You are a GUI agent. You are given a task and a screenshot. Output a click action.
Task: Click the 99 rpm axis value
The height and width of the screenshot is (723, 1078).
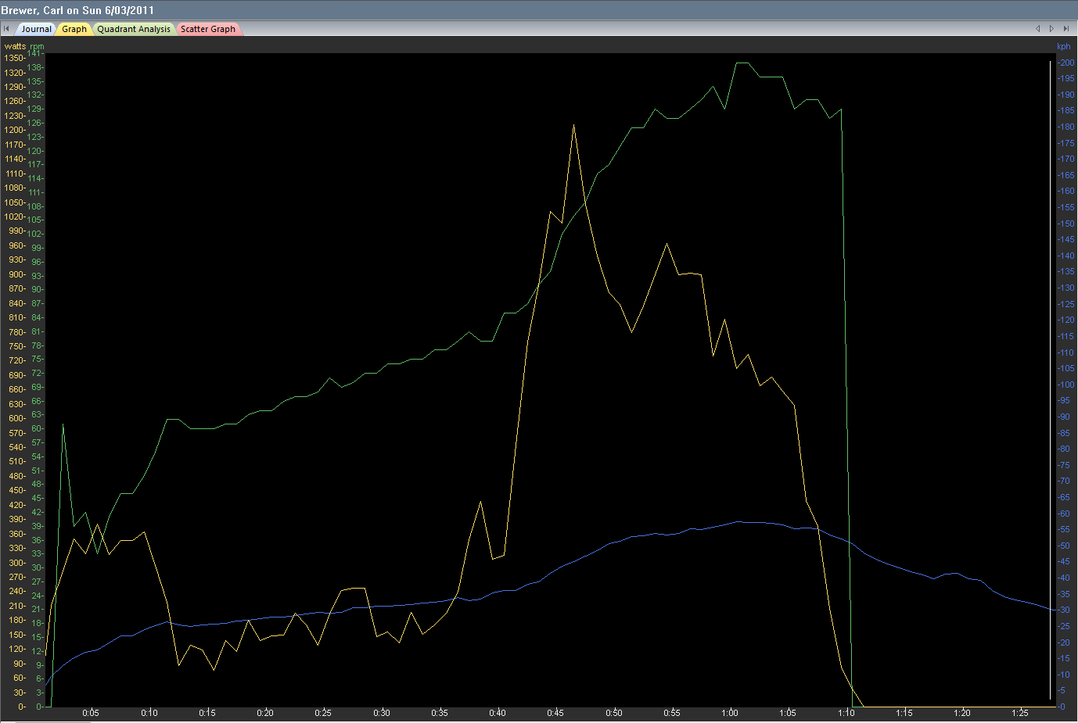pyautogui.click(x=37, y=248)
